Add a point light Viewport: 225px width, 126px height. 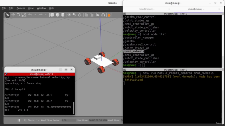point(69,15)
